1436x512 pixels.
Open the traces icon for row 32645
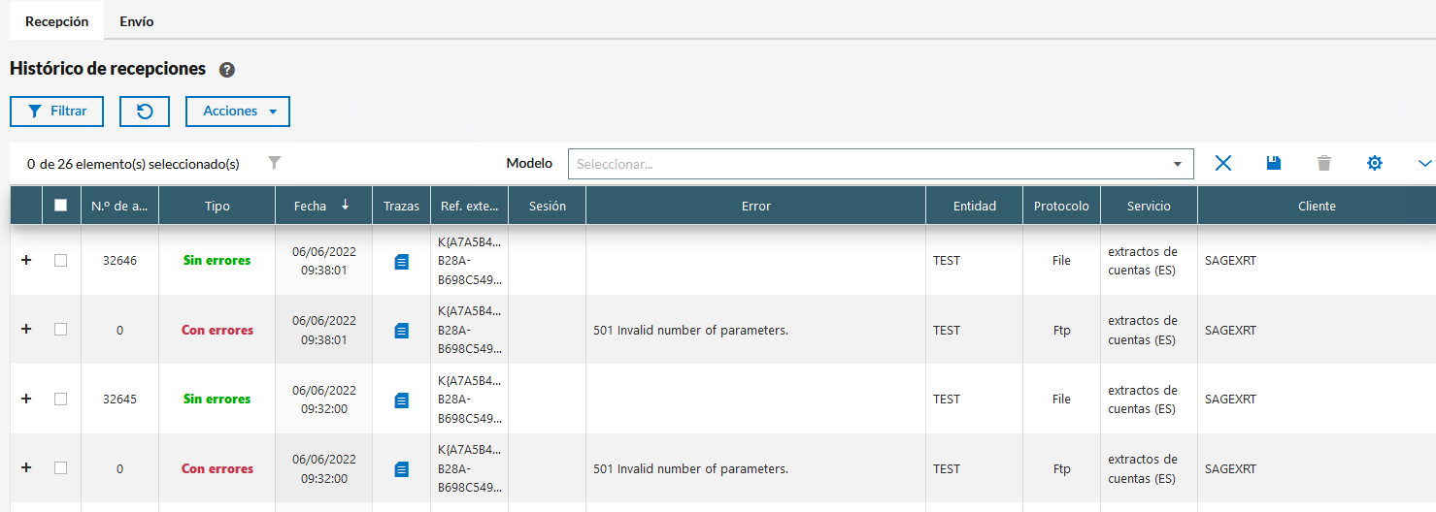(402, 400)
